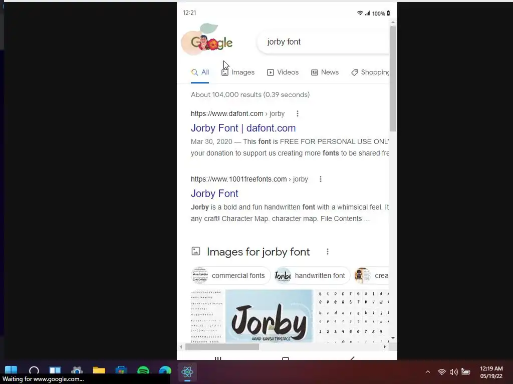Open Settings from the taskbar
The width and height of the screenshot is (513, 384).
pos(77,370)
